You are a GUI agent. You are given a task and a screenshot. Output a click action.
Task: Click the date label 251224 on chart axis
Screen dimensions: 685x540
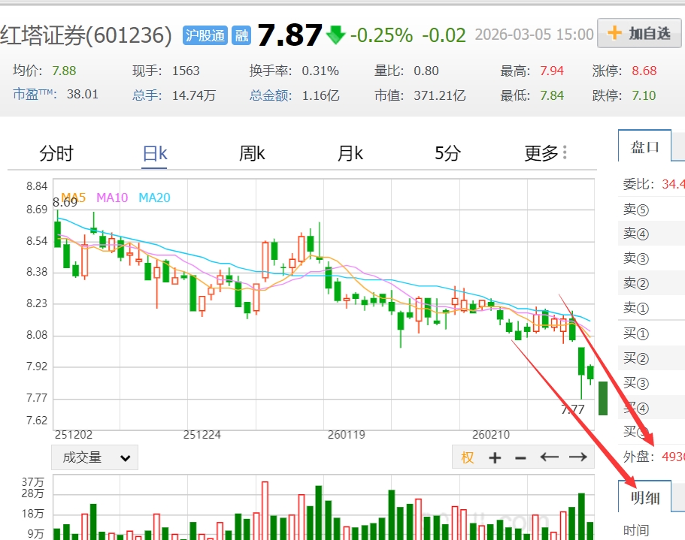coord(202,435)
